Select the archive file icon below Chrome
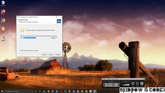This screenshot has height=93, width=165. point(3,30)
